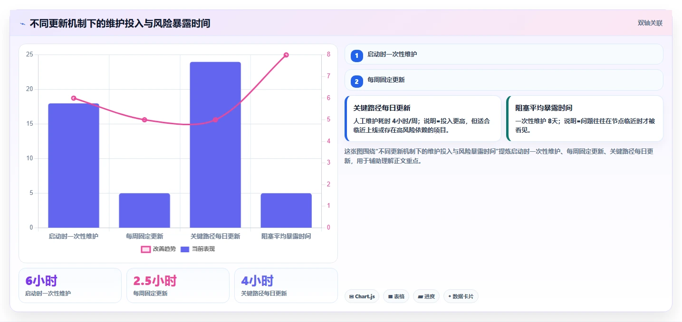The image size is (682, 322).
Task: Toggle the 改善趋势 legend swatch
Action: point(146,249)
